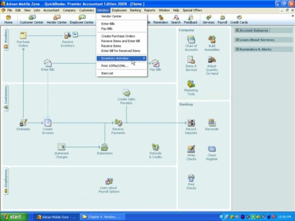
Task: Open the Estimates icon
Action: coord(23,123)
